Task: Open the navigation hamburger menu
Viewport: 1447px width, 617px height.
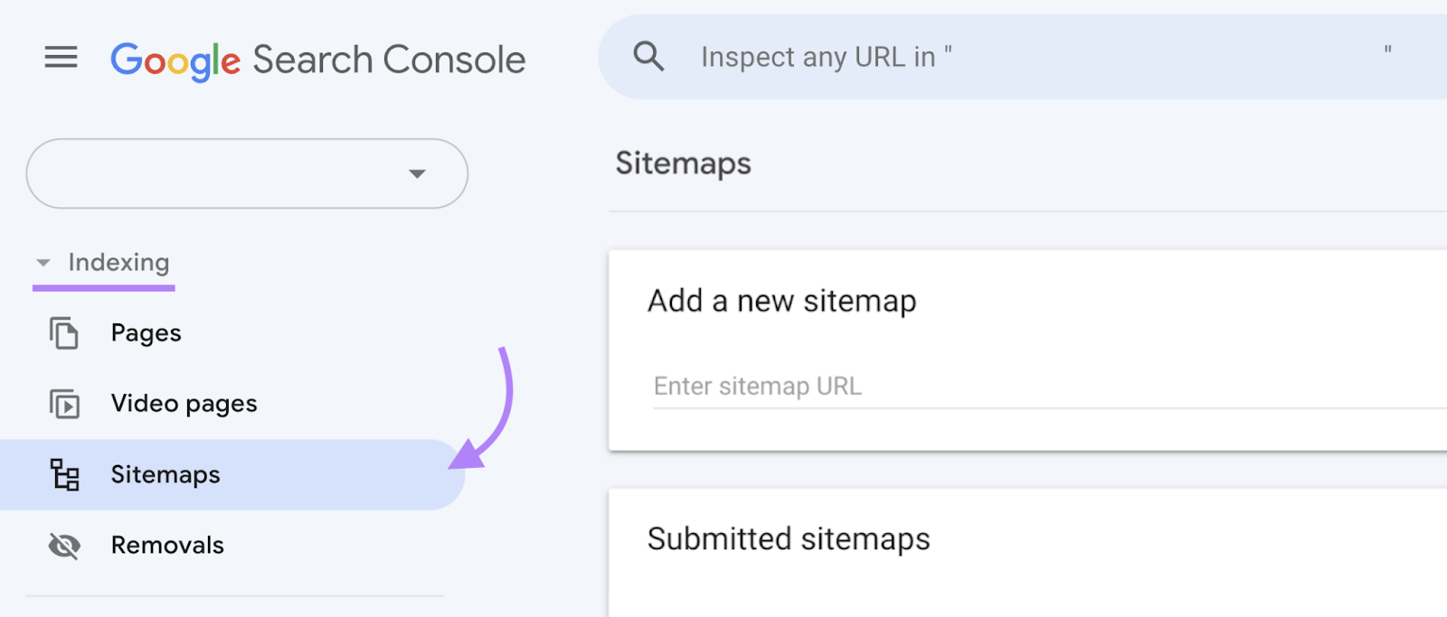Action: coord(61,58)
